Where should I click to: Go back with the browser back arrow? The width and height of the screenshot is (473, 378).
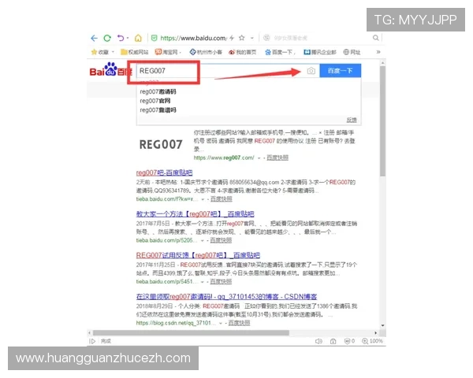94,38
